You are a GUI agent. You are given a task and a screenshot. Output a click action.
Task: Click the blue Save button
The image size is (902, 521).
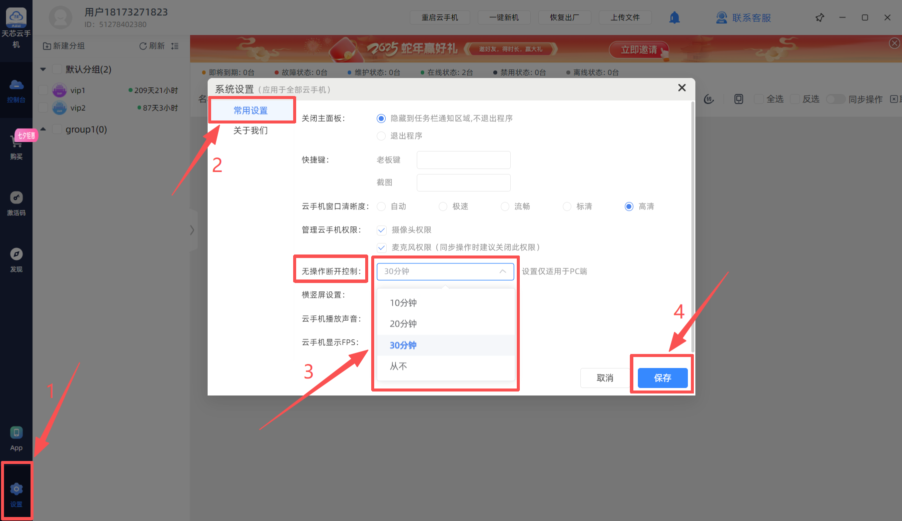(x=662, y=378)
